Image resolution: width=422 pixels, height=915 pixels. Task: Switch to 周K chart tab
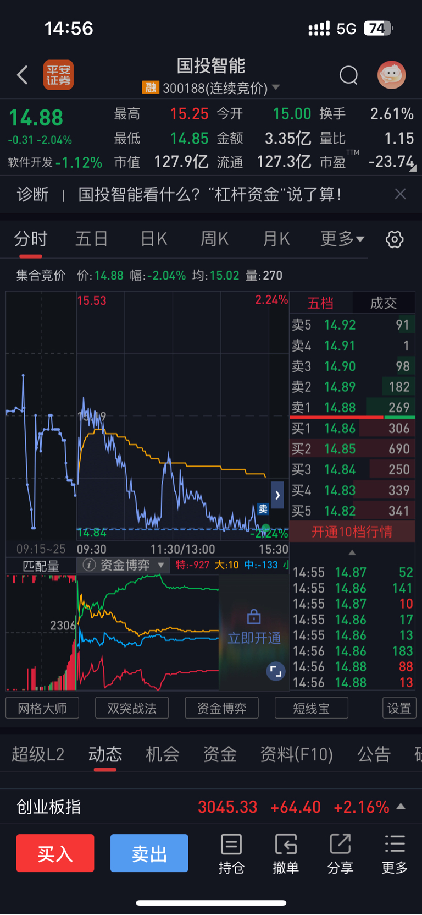point(215,239)
